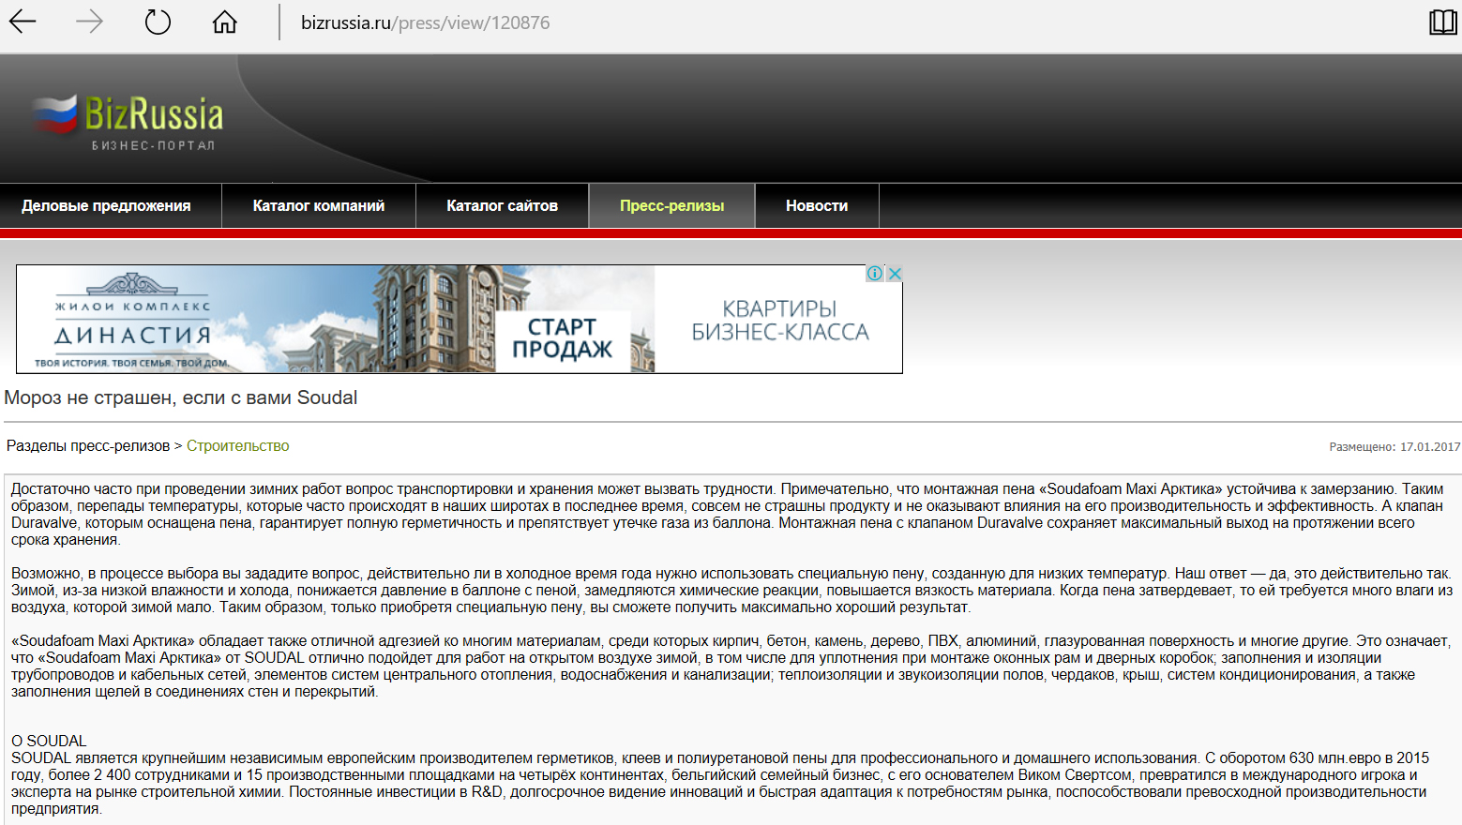Image resolution: width=1462 pixels, height=825 pixels.
Task: Open the ad info icon
Action: pos(875,274)
